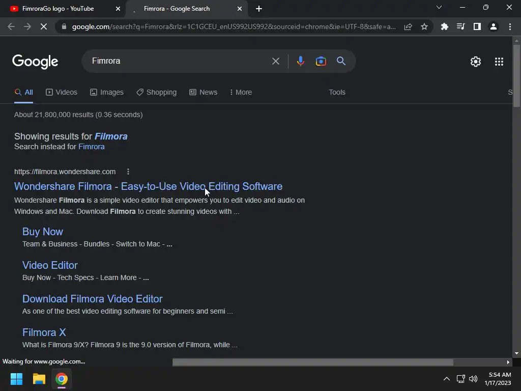The height and width of the screenshot is (391, 521).
Task: Select the All results tab
Action: tap(23, 93)
